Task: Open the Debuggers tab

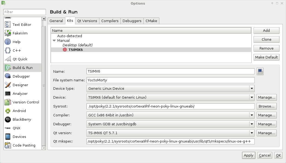Action: [132, 21]
